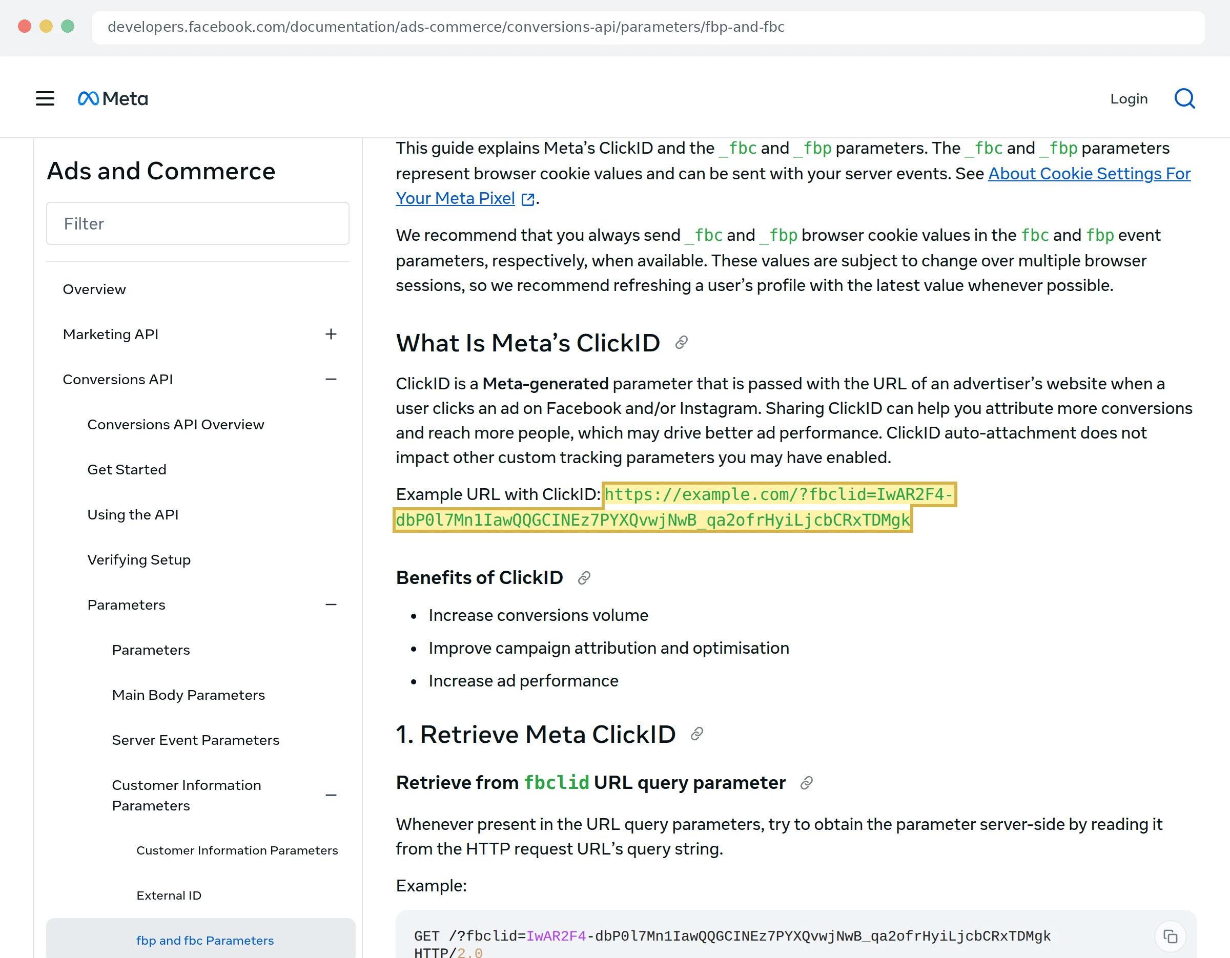Click 'Increase conversions volume' bullet
1230x958 pixels.
538,615
